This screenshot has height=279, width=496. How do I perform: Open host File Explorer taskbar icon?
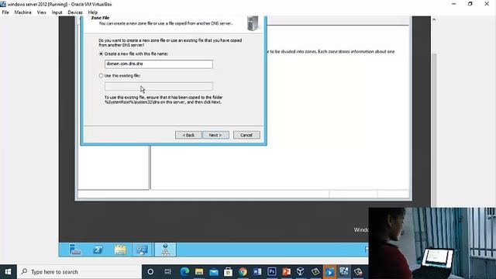click(x=199, y=272)
